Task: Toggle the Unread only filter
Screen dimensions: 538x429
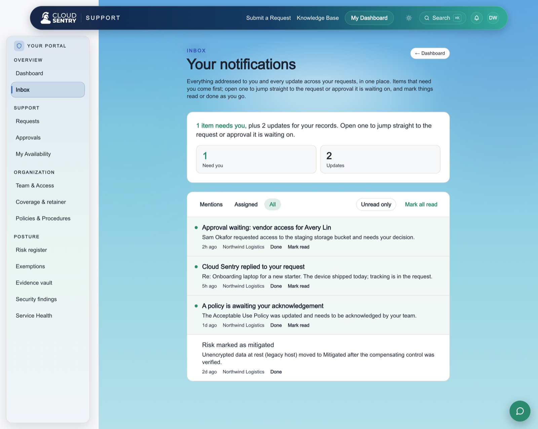Action: point(376,204)
